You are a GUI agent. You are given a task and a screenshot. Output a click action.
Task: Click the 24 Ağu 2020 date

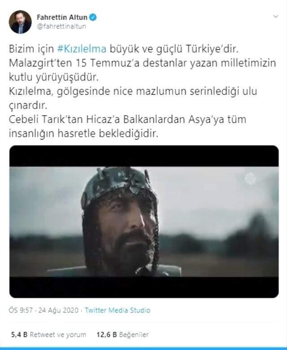click(58, 310)
